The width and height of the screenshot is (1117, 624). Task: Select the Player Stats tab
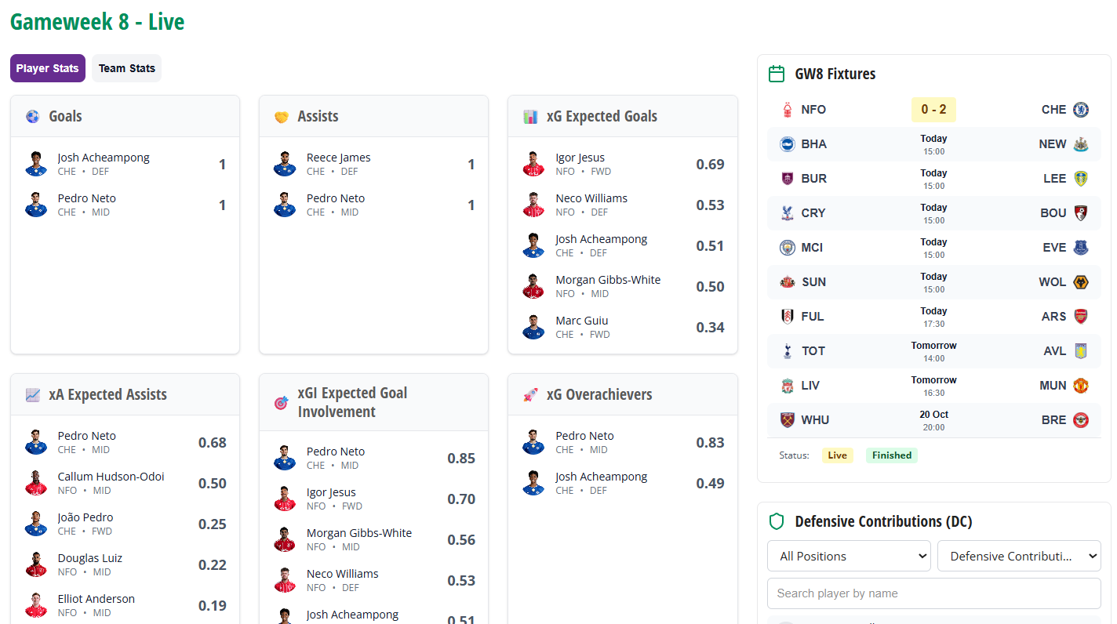pos(48,68)
